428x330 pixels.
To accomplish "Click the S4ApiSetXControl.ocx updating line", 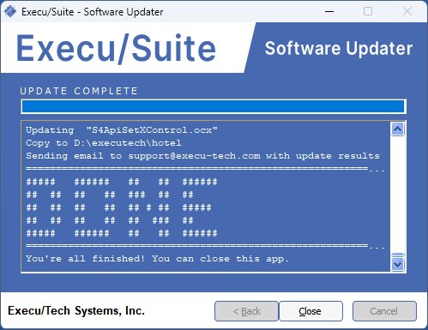I will (x=122, y=130).
